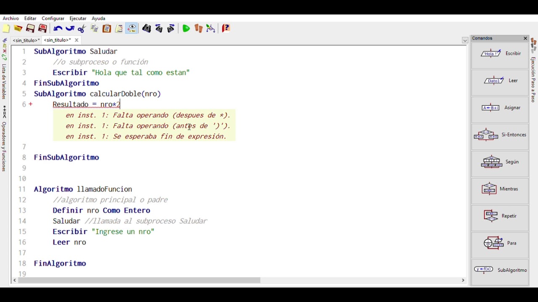
Task: Open Find with binoculars icon
Action: (146, 29)
